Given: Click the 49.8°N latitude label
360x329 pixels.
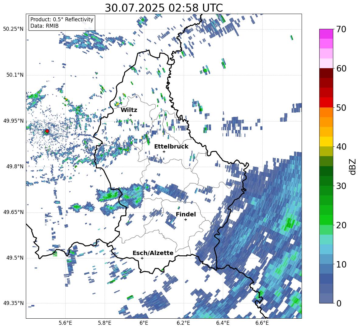Looking at the screenshot, I should (x=15, y=166).
